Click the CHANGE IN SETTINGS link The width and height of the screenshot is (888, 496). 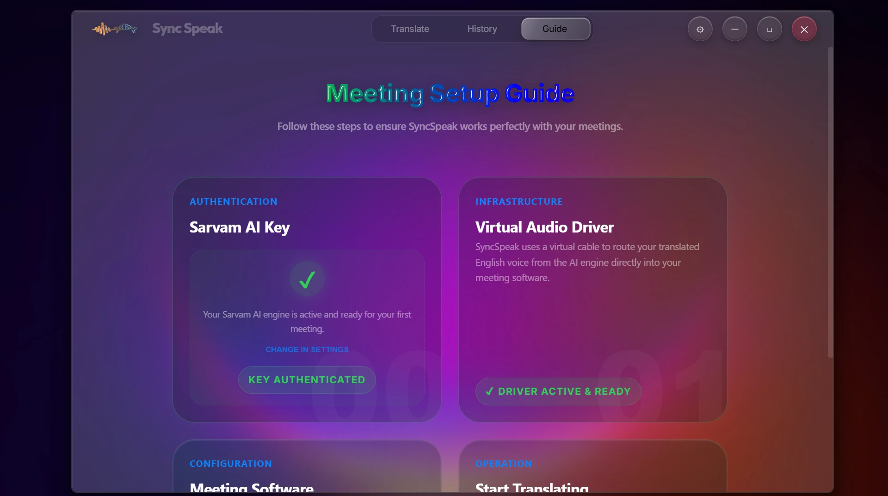307,349
